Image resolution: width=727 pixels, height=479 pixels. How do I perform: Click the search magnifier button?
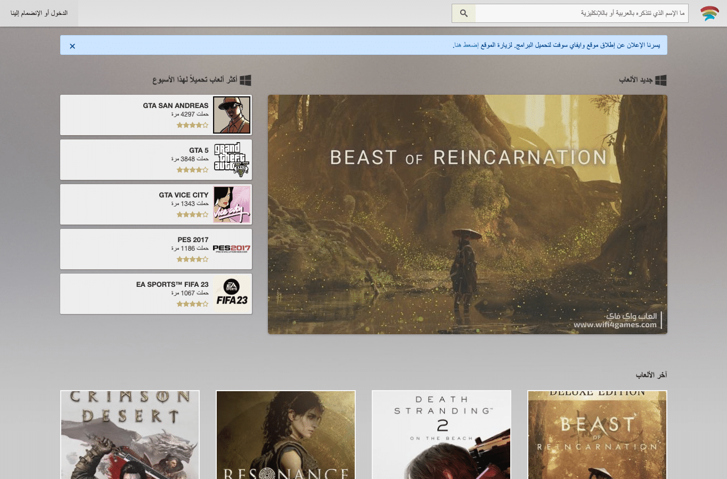pos(463,13)
